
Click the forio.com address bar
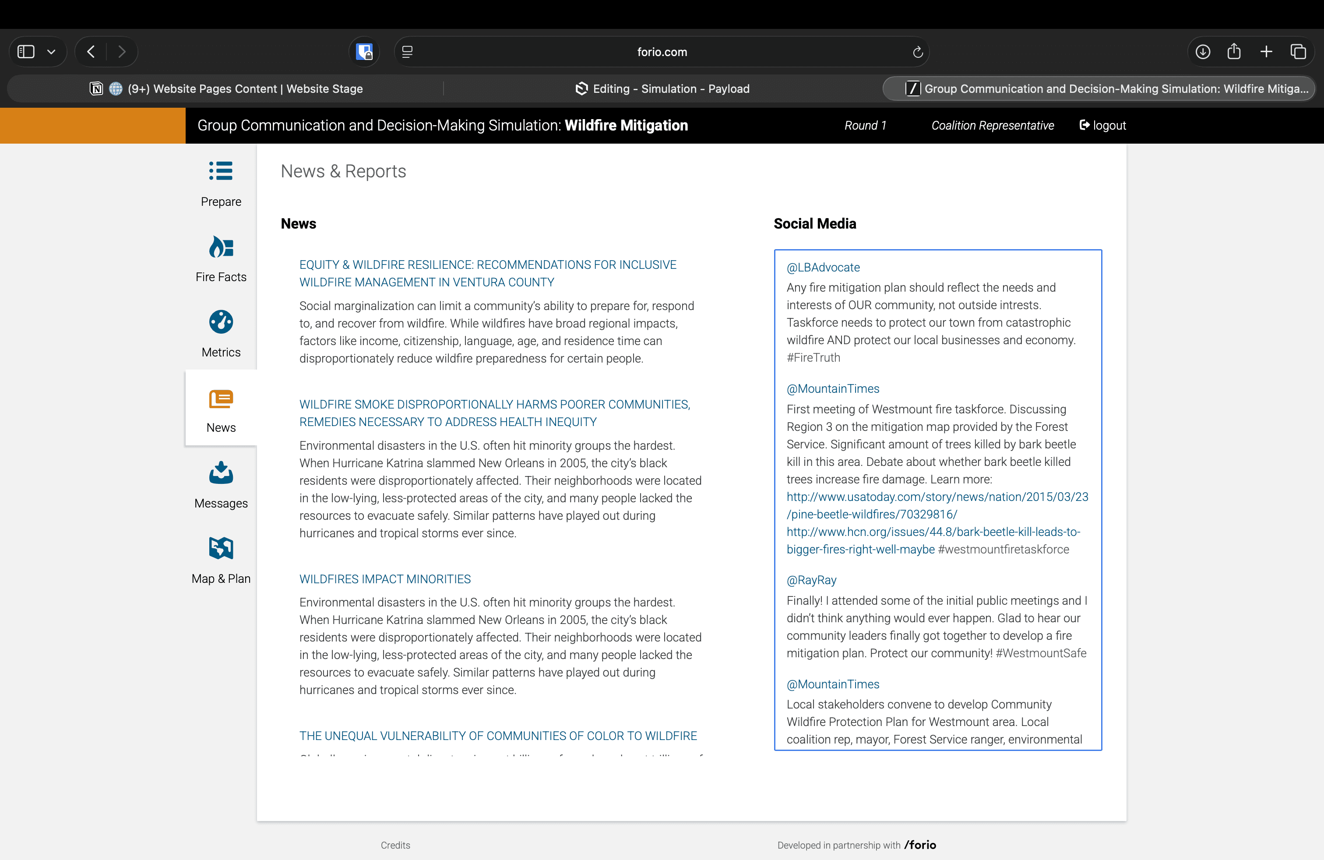click(x=662, y=52)
